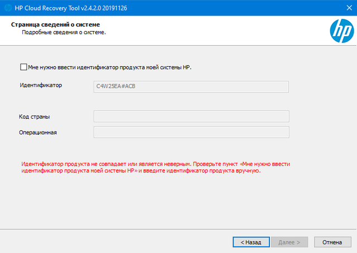This screenshot has width=357, height=253.
Task: Click the title text HP Cloud Recovery Tool
Action: click(x=47, y=8)
